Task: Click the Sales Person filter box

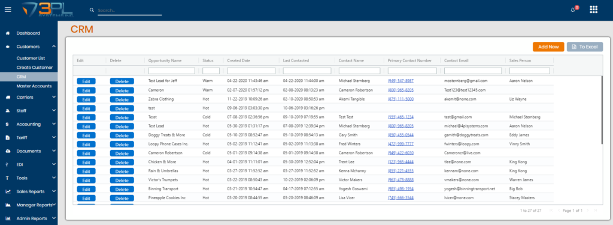Action: pos(530,71)
